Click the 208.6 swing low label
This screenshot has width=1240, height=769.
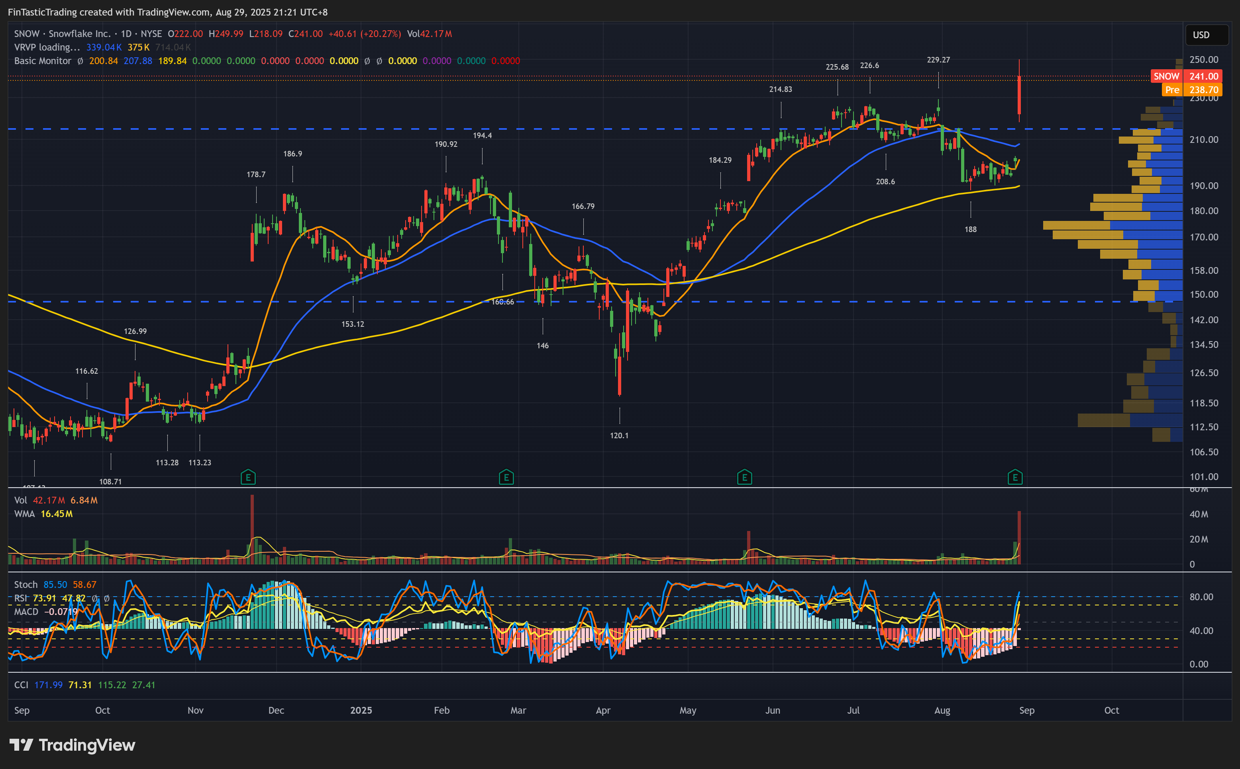[885, 182]
